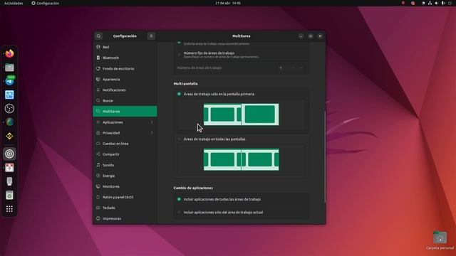The image size is (456, 256).
Task: Click the all-displays workspaces illustration
Action: 241,159
